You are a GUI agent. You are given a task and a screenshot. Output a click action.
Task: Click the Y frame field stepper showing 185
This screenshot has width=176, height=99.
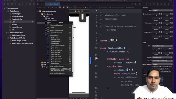172,48
